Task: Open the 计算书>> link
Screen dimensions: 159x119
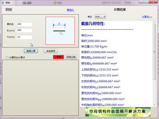Action: 147,17
